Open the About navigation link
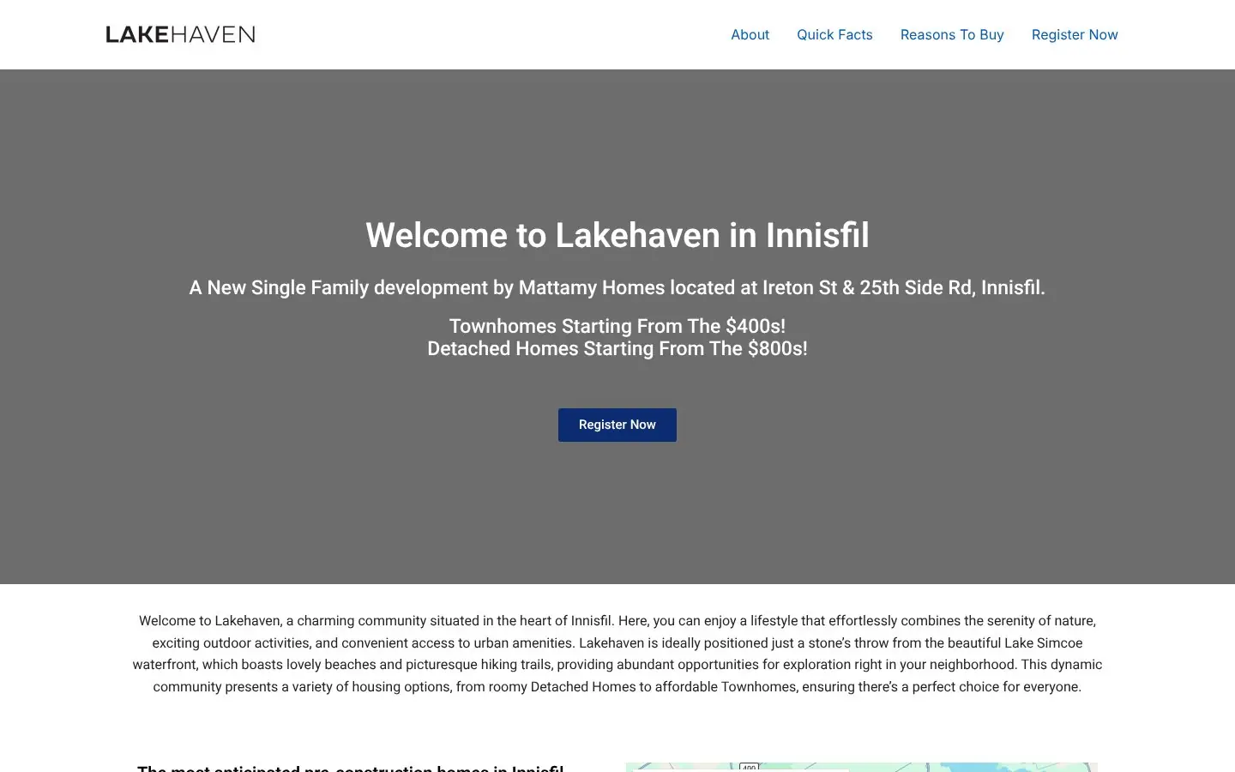 coord(750,34)
